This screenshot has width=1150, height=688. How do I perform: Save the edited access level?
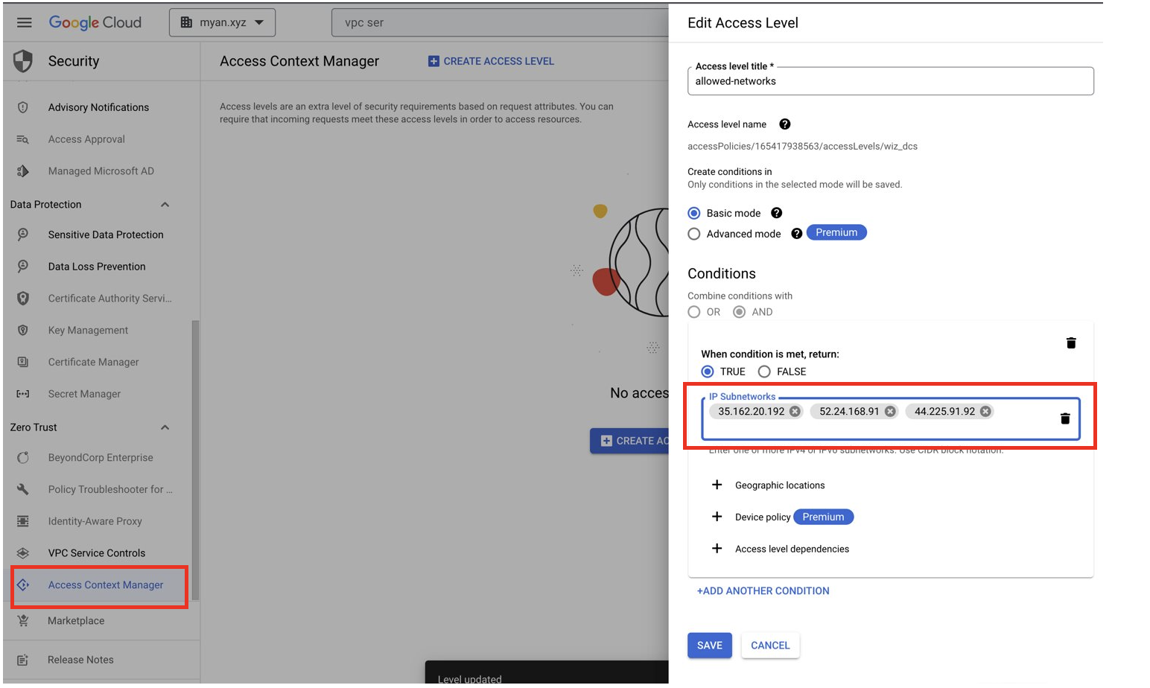pyautogui.click(x=709, y=646)
